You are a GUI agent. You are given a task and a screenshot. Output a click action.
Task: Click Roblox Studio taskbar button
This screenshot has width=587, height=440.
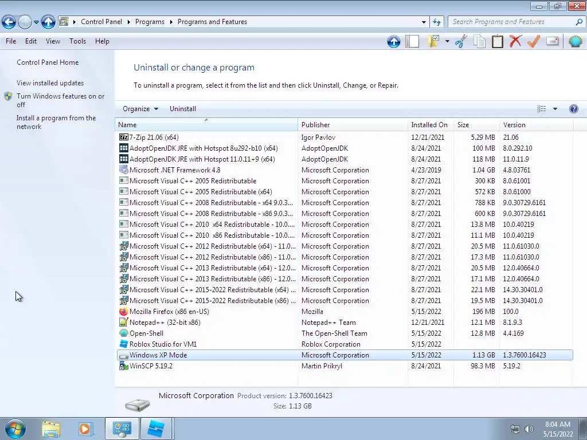pyautogui.click(x=156, y=429)
